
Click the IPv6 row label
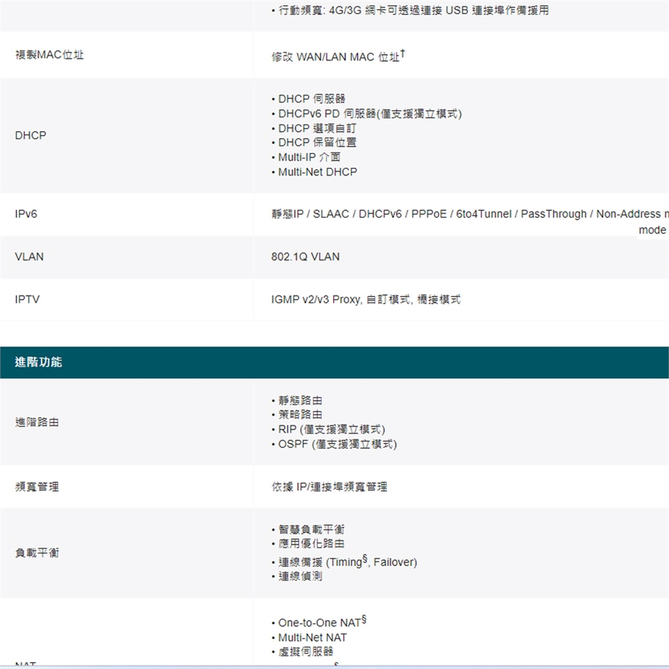(26, 214)
